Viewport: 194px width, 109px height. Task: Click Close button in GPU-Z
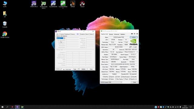point(135,82)
